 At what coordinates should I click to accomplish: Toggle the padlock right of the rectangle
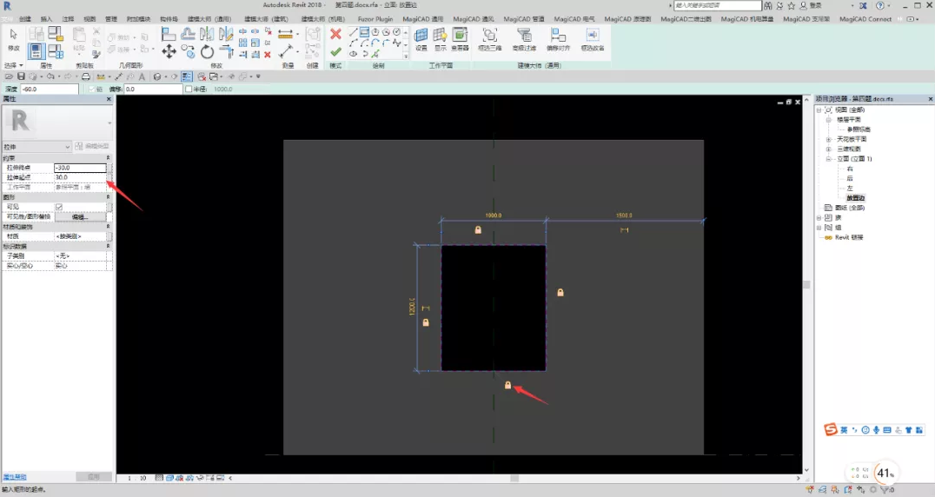point(560,292)
